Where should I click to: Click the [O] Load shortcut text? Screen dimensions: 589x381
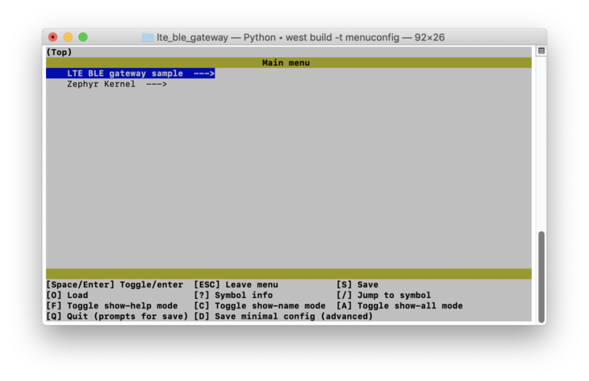[67, 295]
